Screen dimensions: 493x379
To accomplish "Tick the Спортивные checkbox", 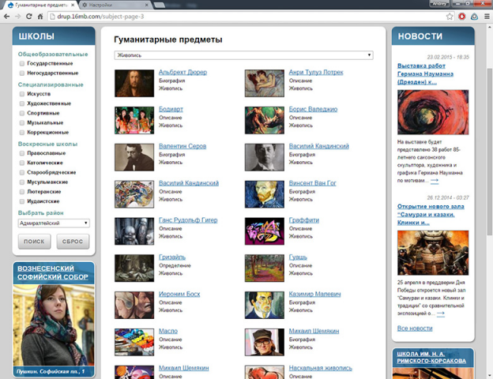I will pyautogui.click(x=21, y=113).
